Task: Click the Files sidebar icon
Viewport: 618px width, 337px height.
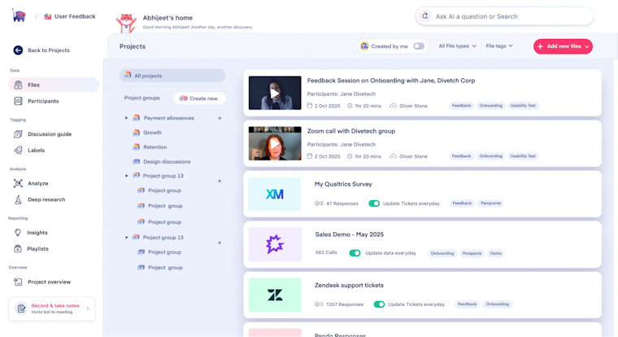Action: [x=18, y=85]
